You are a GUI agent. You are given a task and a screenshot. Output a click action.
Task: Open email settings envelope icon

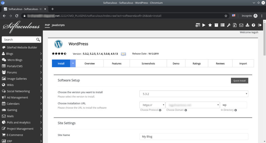pyautogui.click(x=241, y=25)
